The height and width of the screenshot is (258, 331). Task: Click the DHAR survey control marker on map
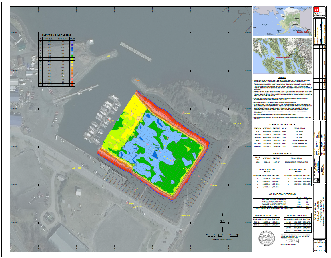tap(222, 164)
